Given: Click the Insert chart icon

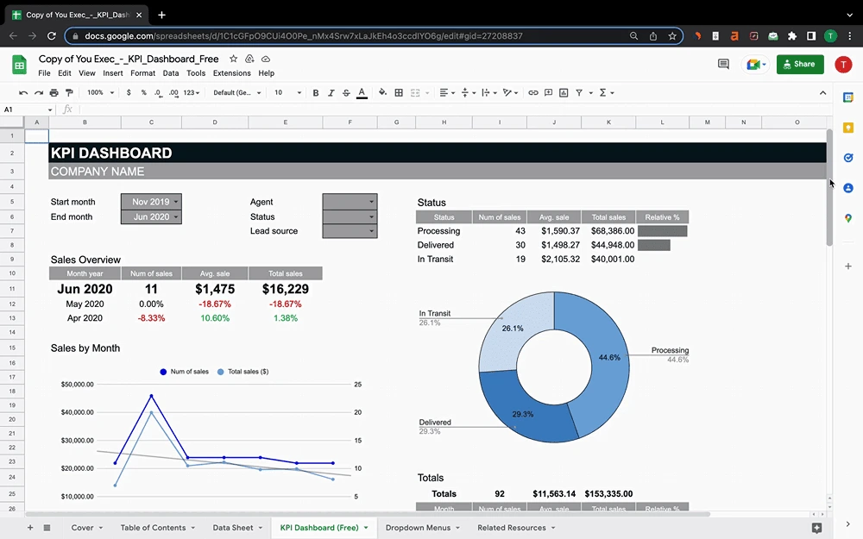Looking at the screenshot, I should click(x=563, y=92).
